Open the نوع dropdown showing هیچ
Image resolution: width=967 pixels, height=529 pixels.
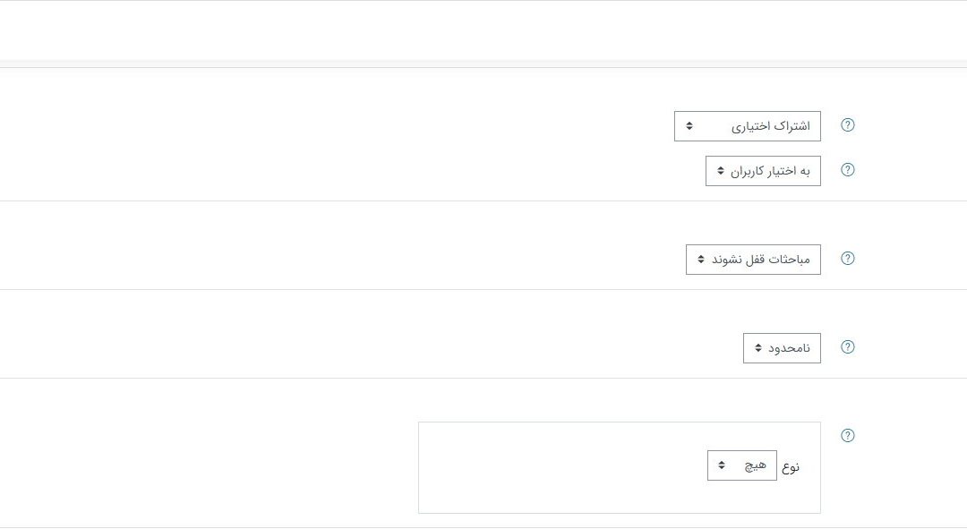tap(741, 465)
